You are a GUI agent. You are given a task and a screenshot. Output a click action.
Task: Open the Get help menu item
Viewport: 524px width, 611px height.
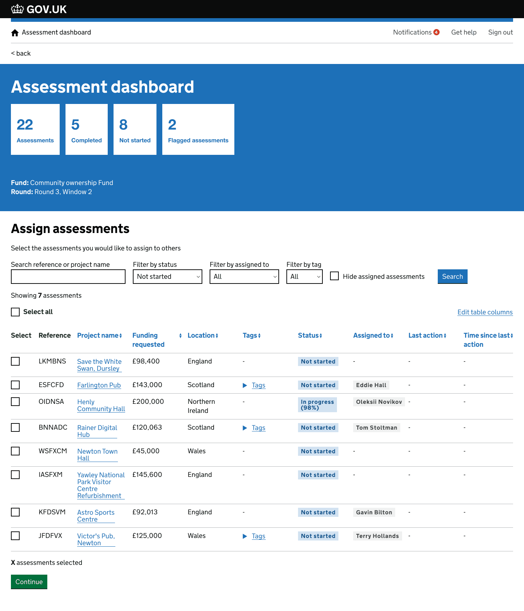tap(464, 32)
